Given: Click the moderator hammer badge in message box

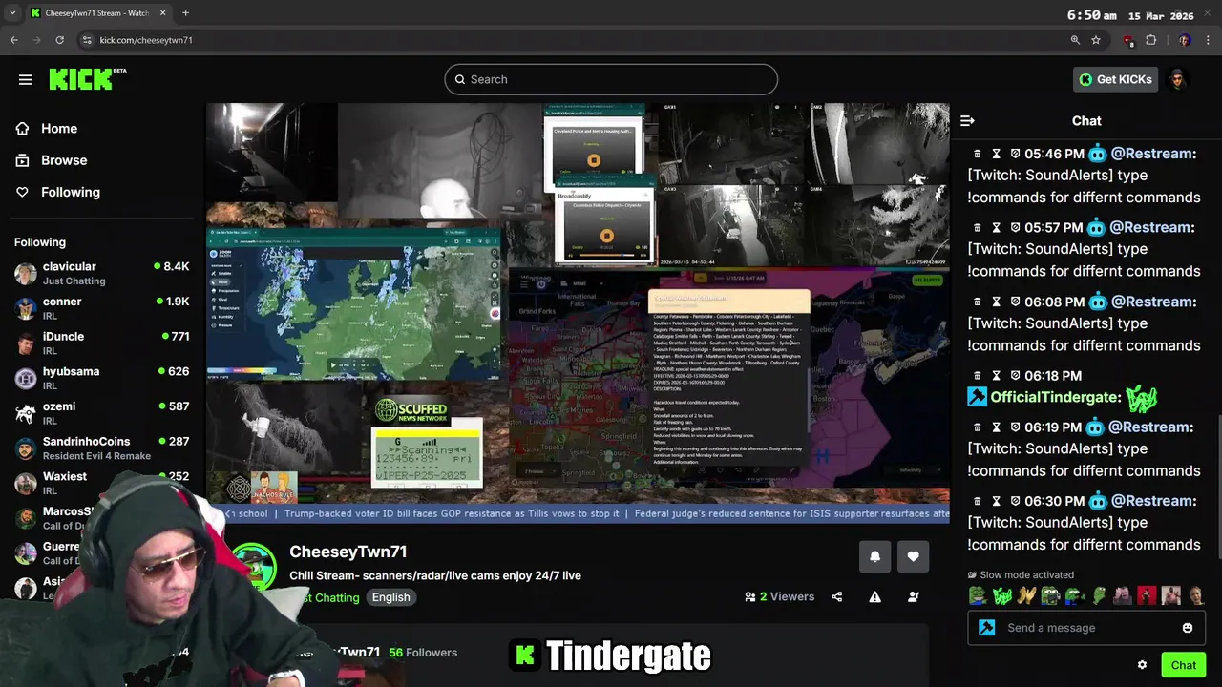Looking at the screenshot, I should 987,628.
